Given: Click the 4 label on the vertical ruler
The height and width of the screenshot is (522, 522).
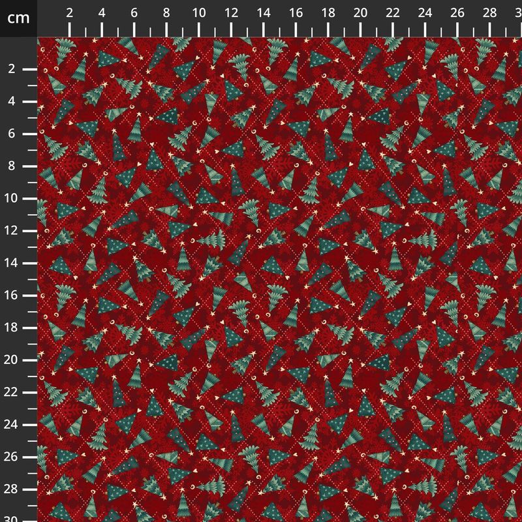Looking at the screenshot, I should (12, 101).
